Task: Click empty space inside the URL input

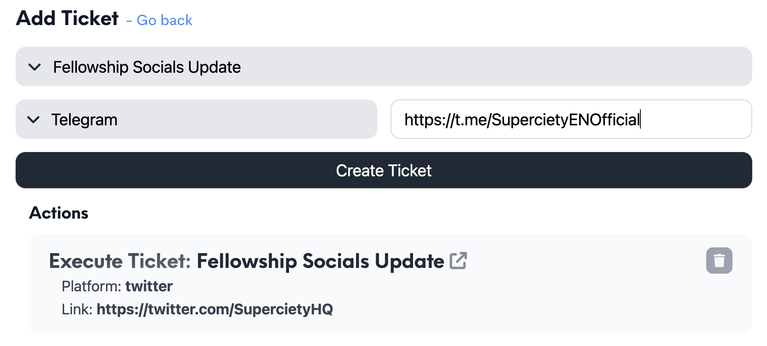Action: (695, 119)
